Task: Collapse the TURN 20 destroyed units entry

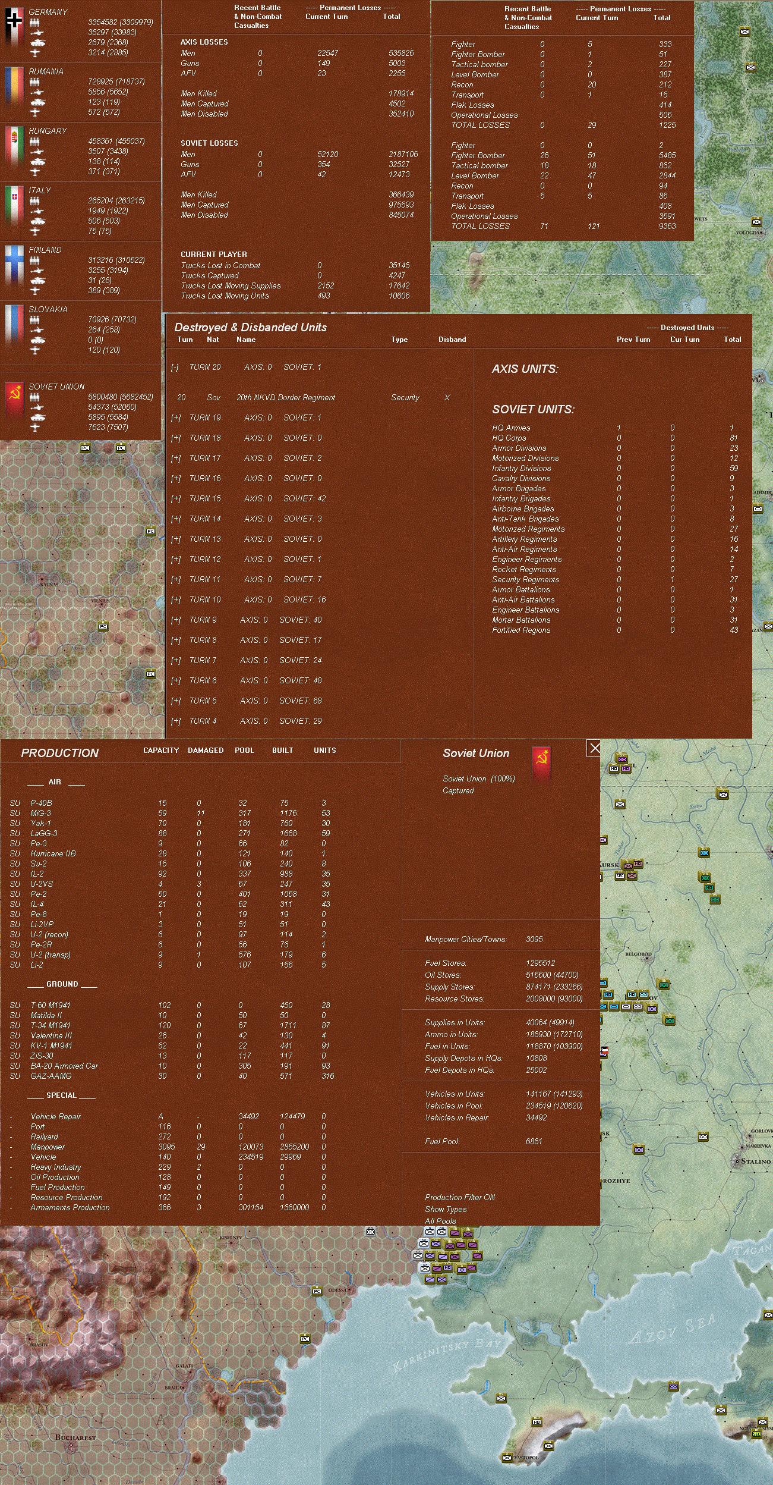Action: [175, 368]
